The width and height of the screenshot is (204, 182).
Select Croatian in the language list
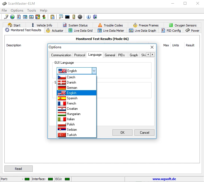click(x=77, y=109)
